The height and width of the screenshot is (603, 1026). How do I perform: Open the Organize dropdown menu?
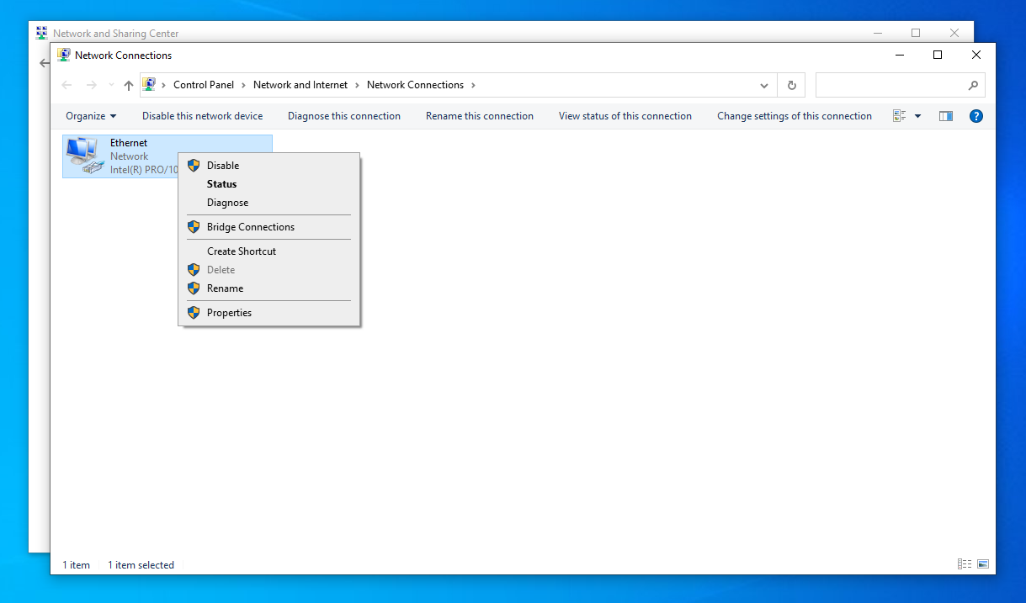coord(91,116)
